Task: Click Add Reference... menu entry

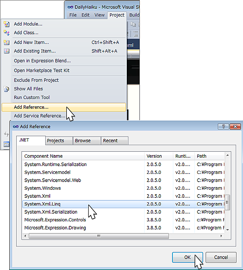Action: pyautogui.click(x=64, y=107)
